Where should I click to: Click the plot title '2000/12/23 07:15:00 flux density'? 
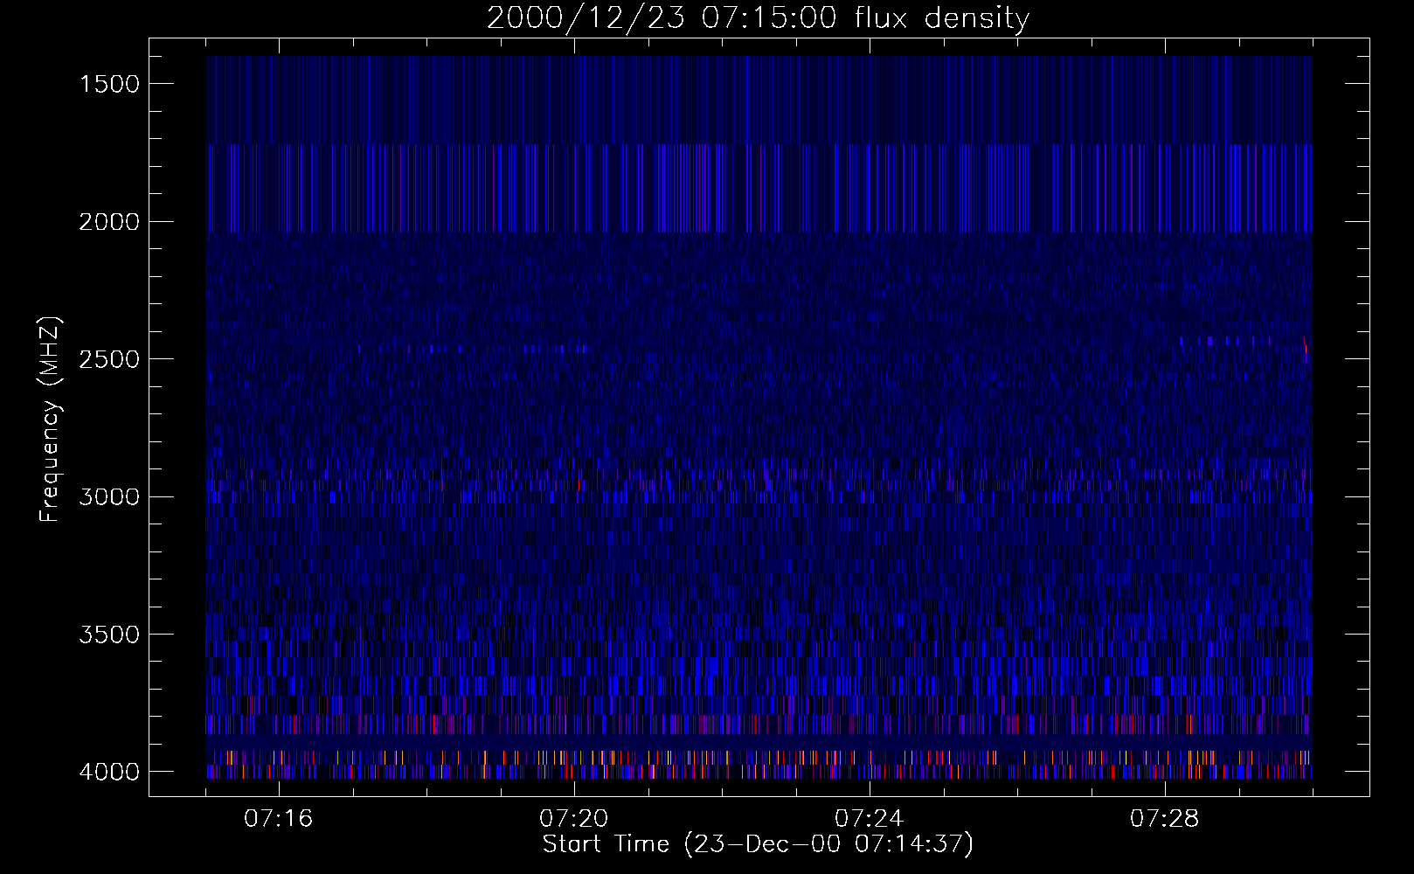tap(758, 18)
